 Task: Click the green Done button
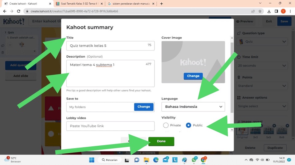click(x=161, y=141)
